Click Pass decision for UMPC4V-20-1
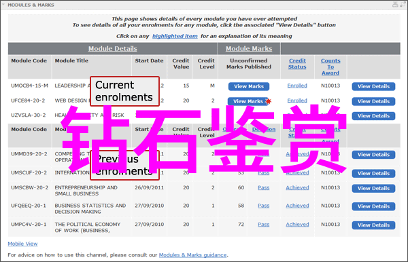Screen dimensions: 408x262 coord(264,225)
